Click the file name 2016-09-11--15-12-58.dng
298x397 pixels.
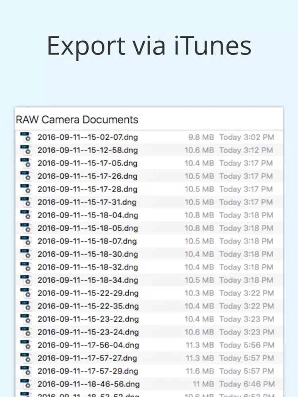(88, 150)
